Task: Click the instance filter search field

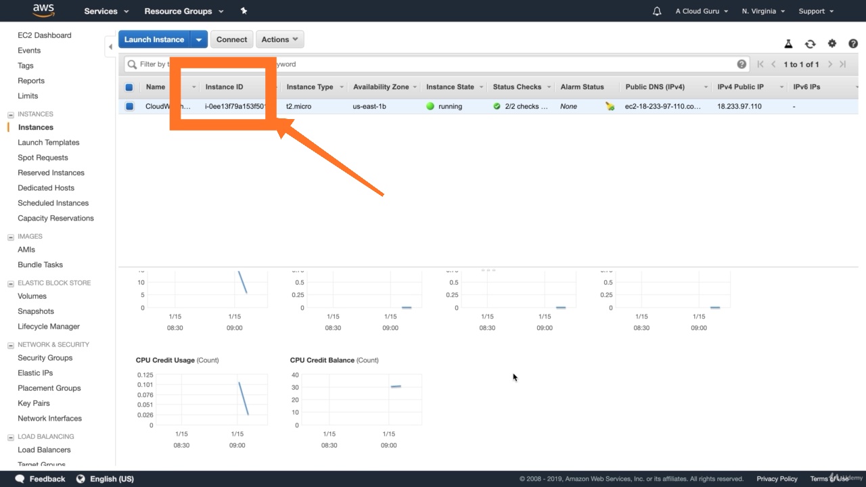Action: point(406,64)
